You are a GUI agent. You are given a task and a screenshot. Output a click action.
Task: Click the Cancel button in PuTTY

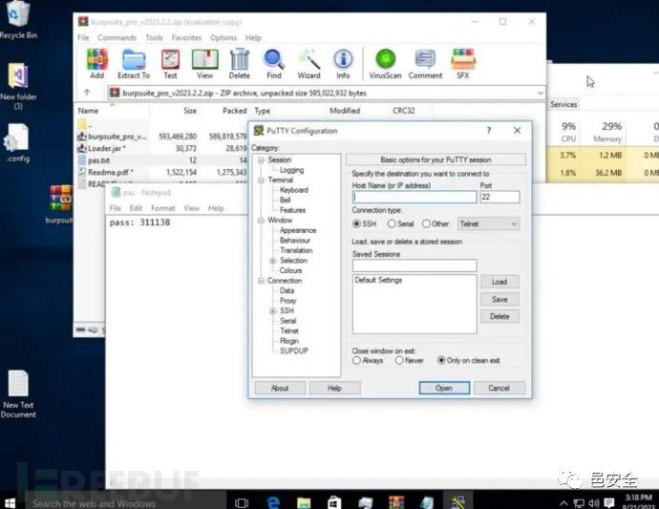[x=499, y=388]
